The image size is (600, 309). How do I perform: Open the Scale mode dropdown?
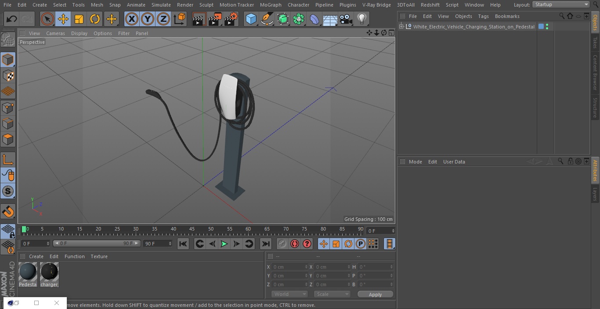pos(332,294)
